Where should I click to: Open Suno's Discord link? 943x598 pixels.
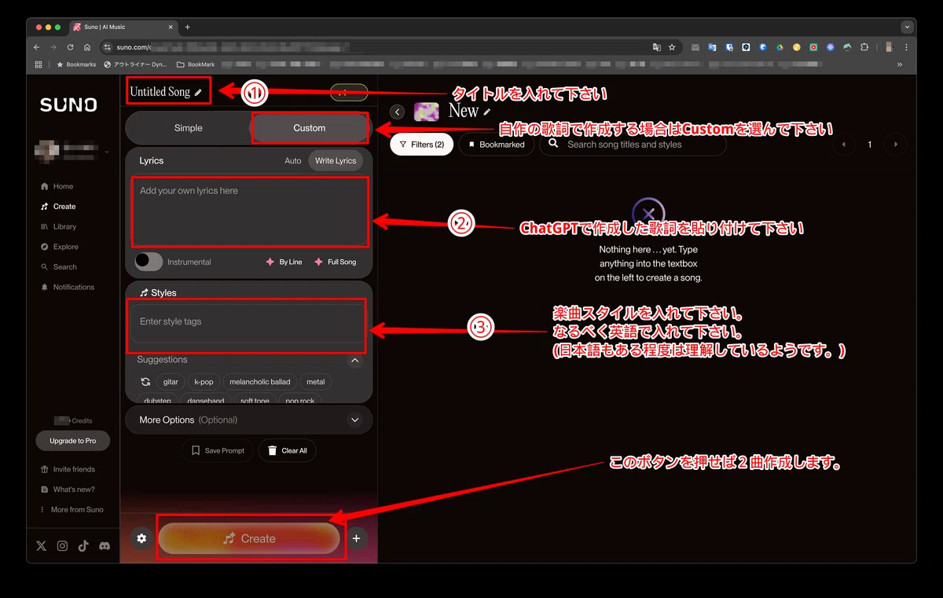pos(105,545)
